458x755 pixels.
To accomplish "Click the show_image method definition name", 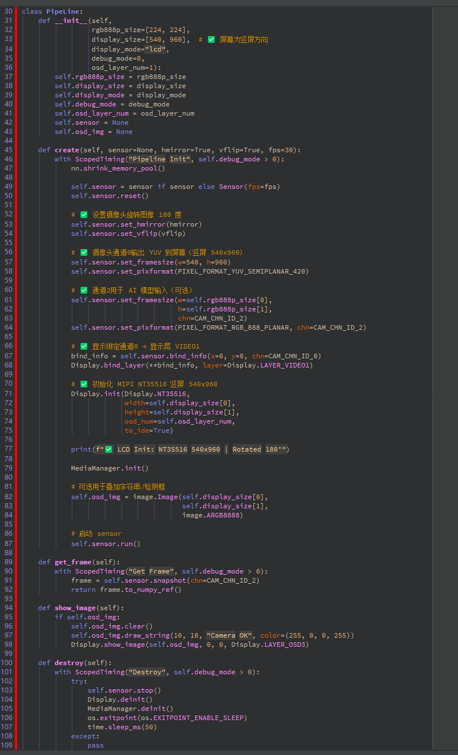I will point(73,608).
